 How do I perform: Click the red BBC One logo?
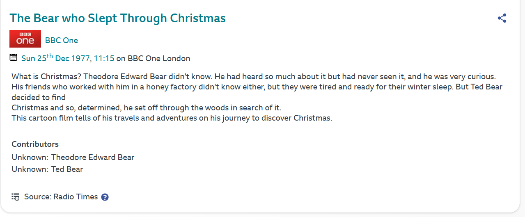click(25, 39)
